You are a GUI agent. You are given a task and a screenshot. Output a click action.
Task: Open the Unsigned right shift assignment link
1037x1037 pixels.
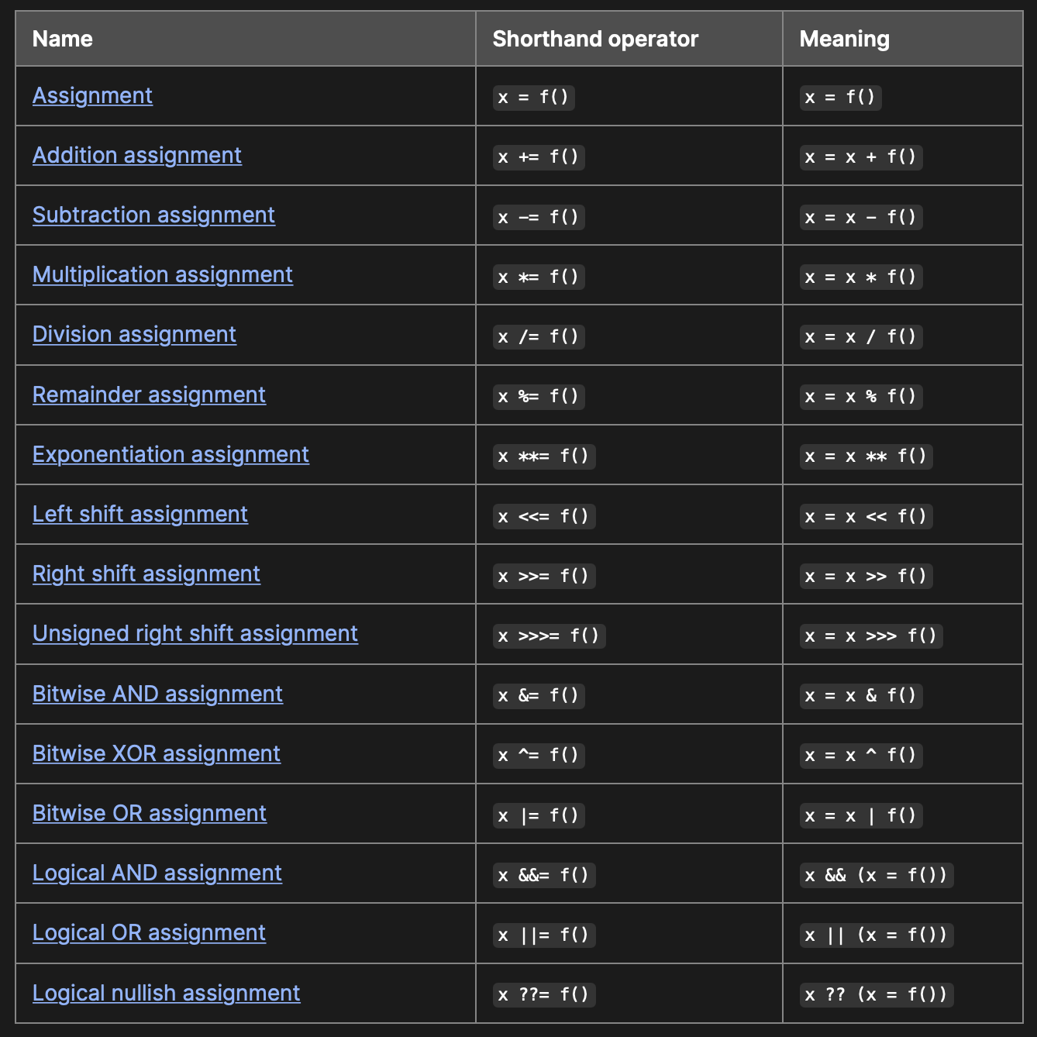(195, 633)
